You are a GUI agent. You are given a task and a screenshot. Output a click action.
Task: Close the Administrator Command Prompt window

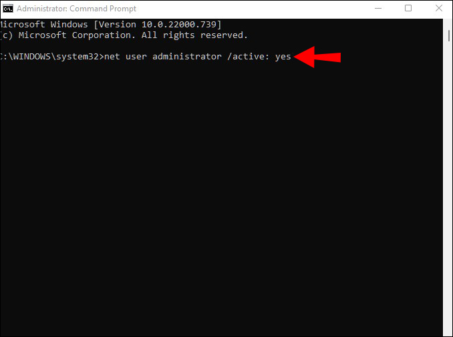(438, 9)
